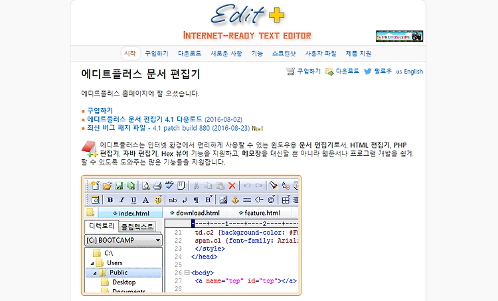Click the ABC spell check icon
This screenshot has height=301, width=498.
click(x=169, y=185)
